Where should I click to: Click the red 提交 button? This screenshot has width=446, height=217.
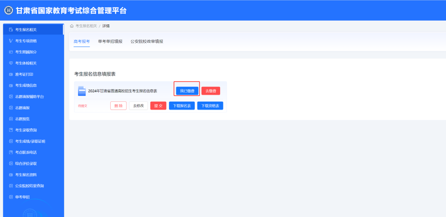159,106
